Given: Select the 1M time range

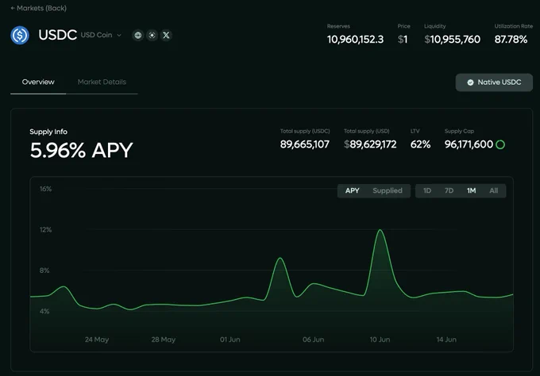Looking at the screenshot, I should (x=471, y=190).
